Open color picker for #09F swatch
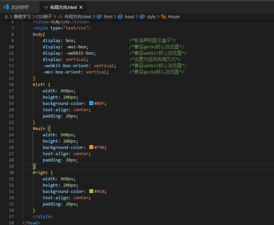This screenshot has height=225, width=274. coord(91,103)
